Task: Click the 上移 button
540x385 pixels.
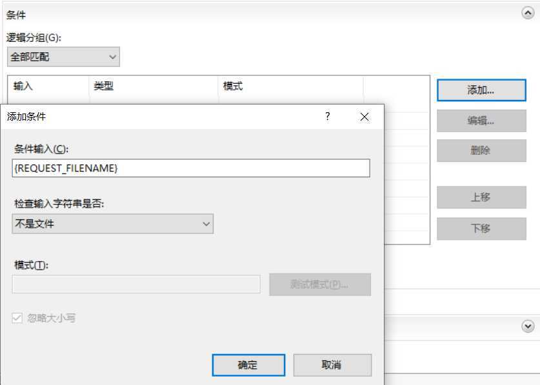Action: tap(481, 197)
